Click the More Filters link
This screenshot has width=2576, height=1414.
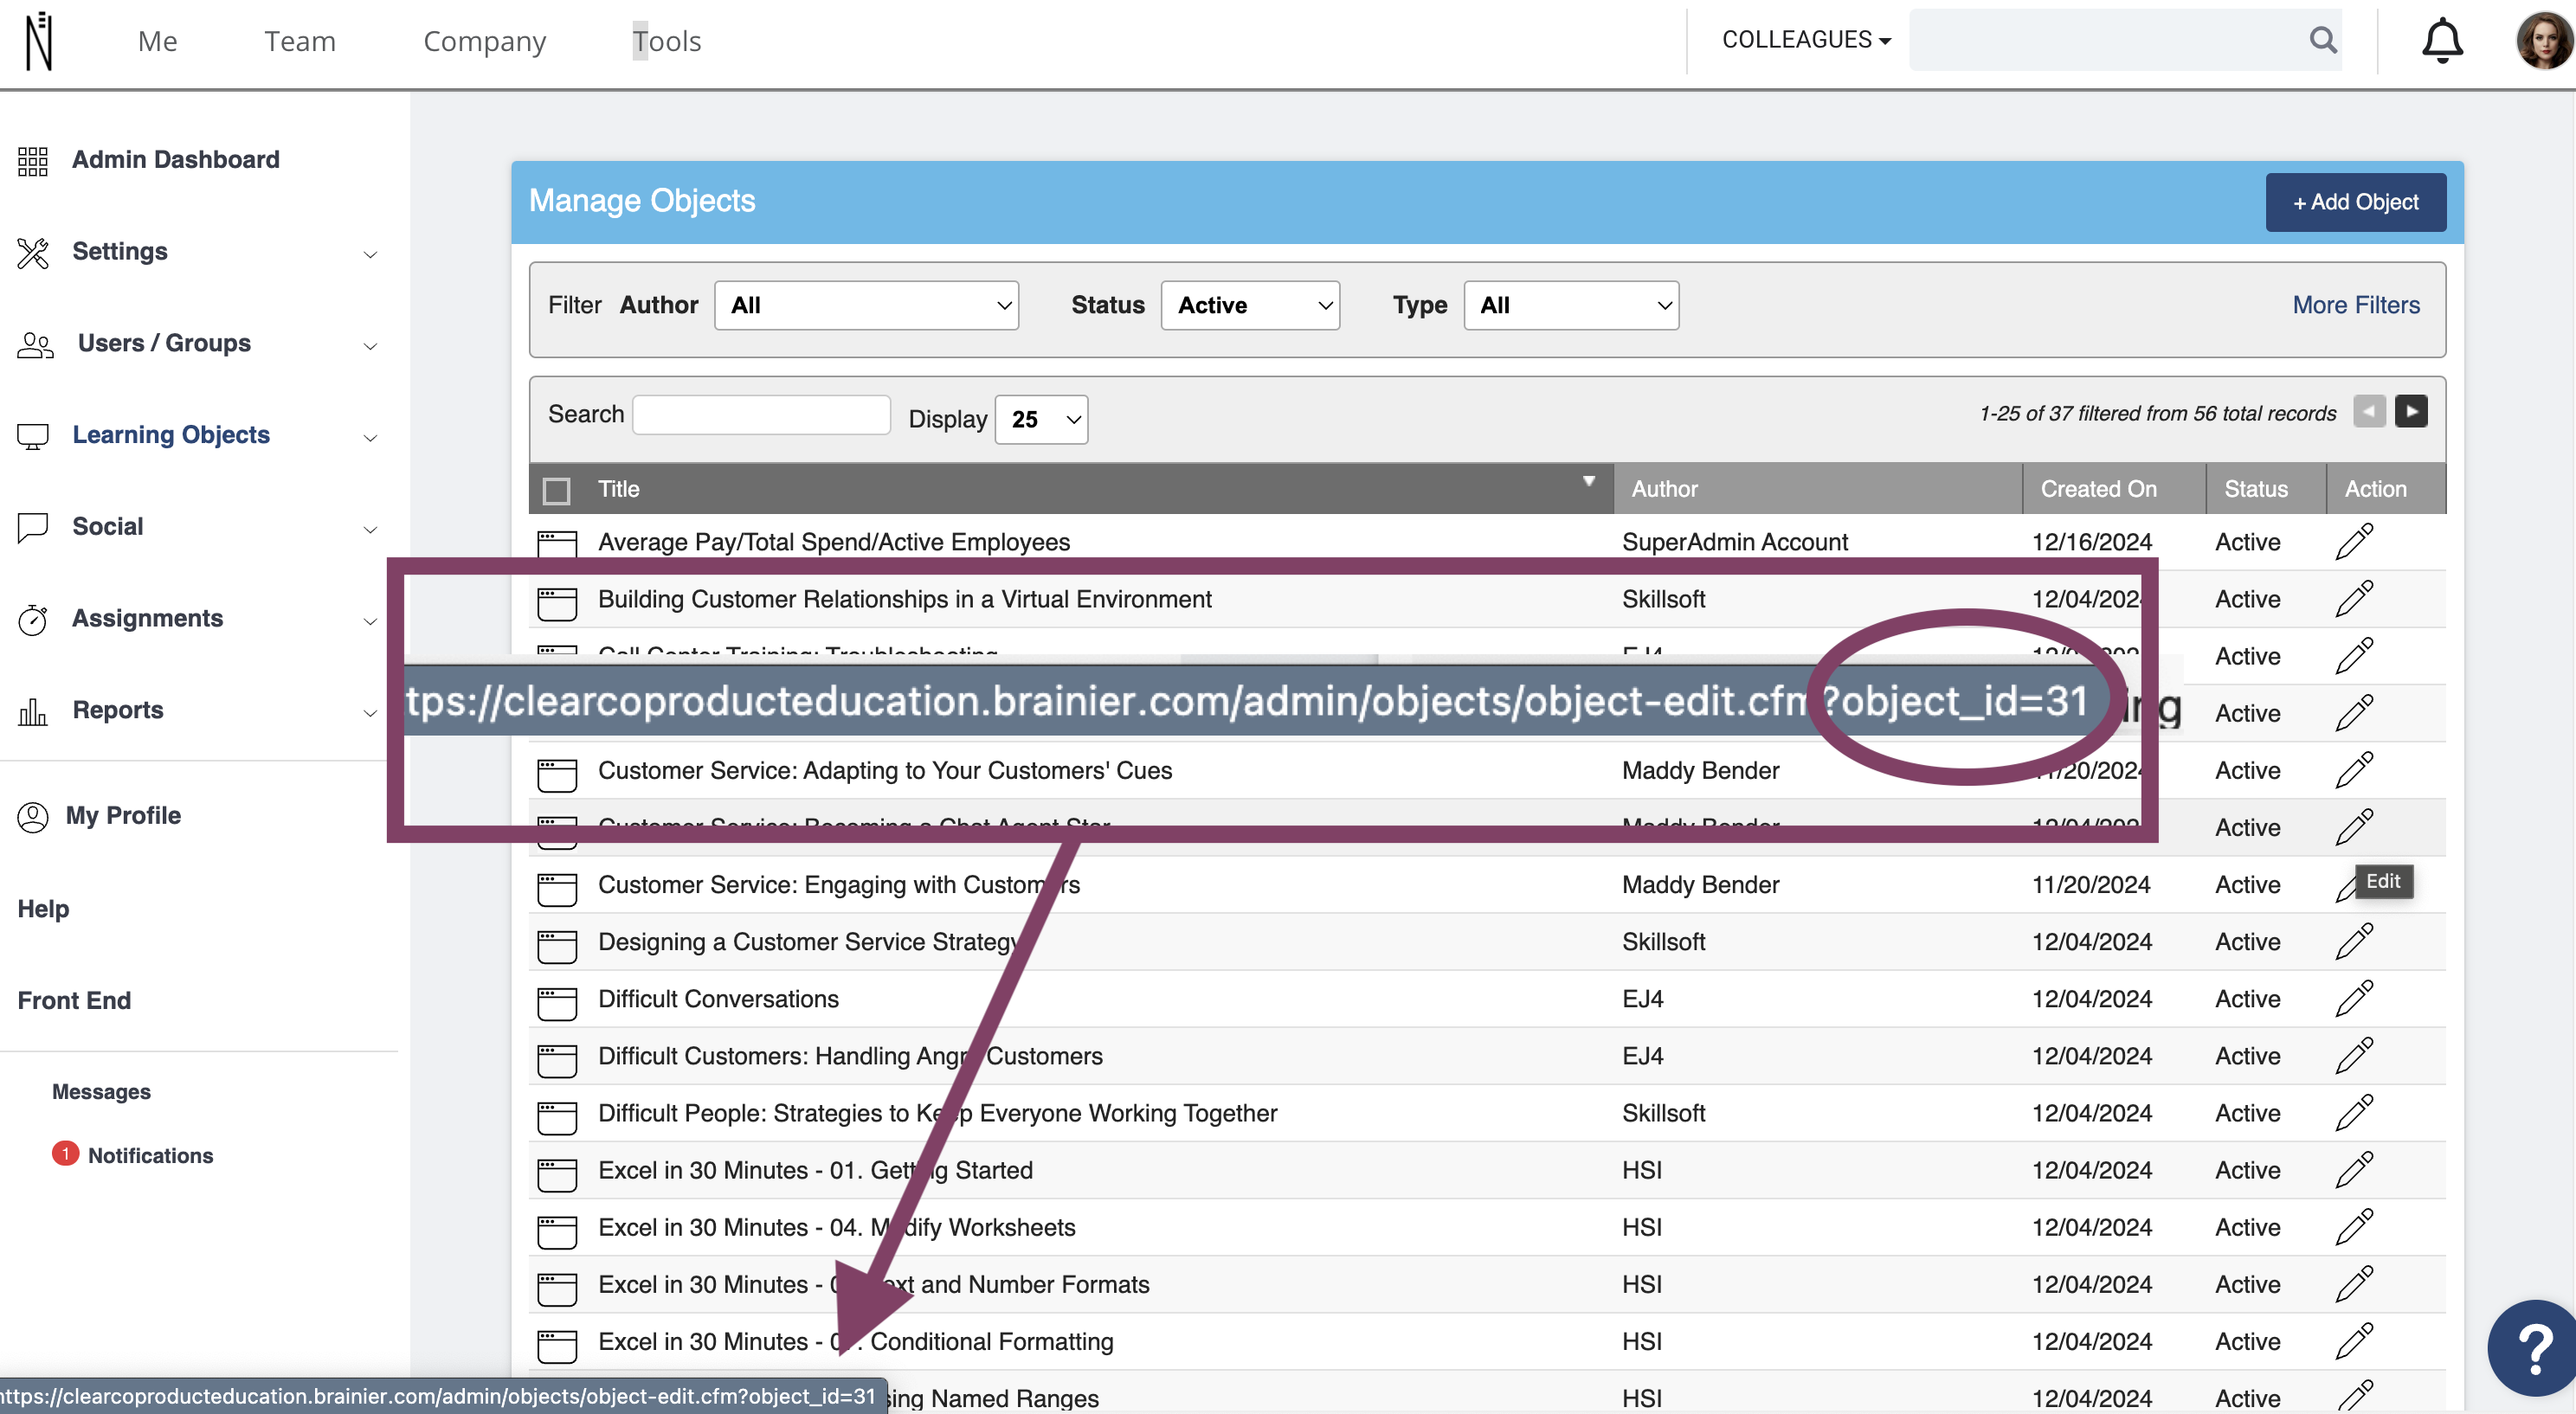click(x=2356, y=305)
